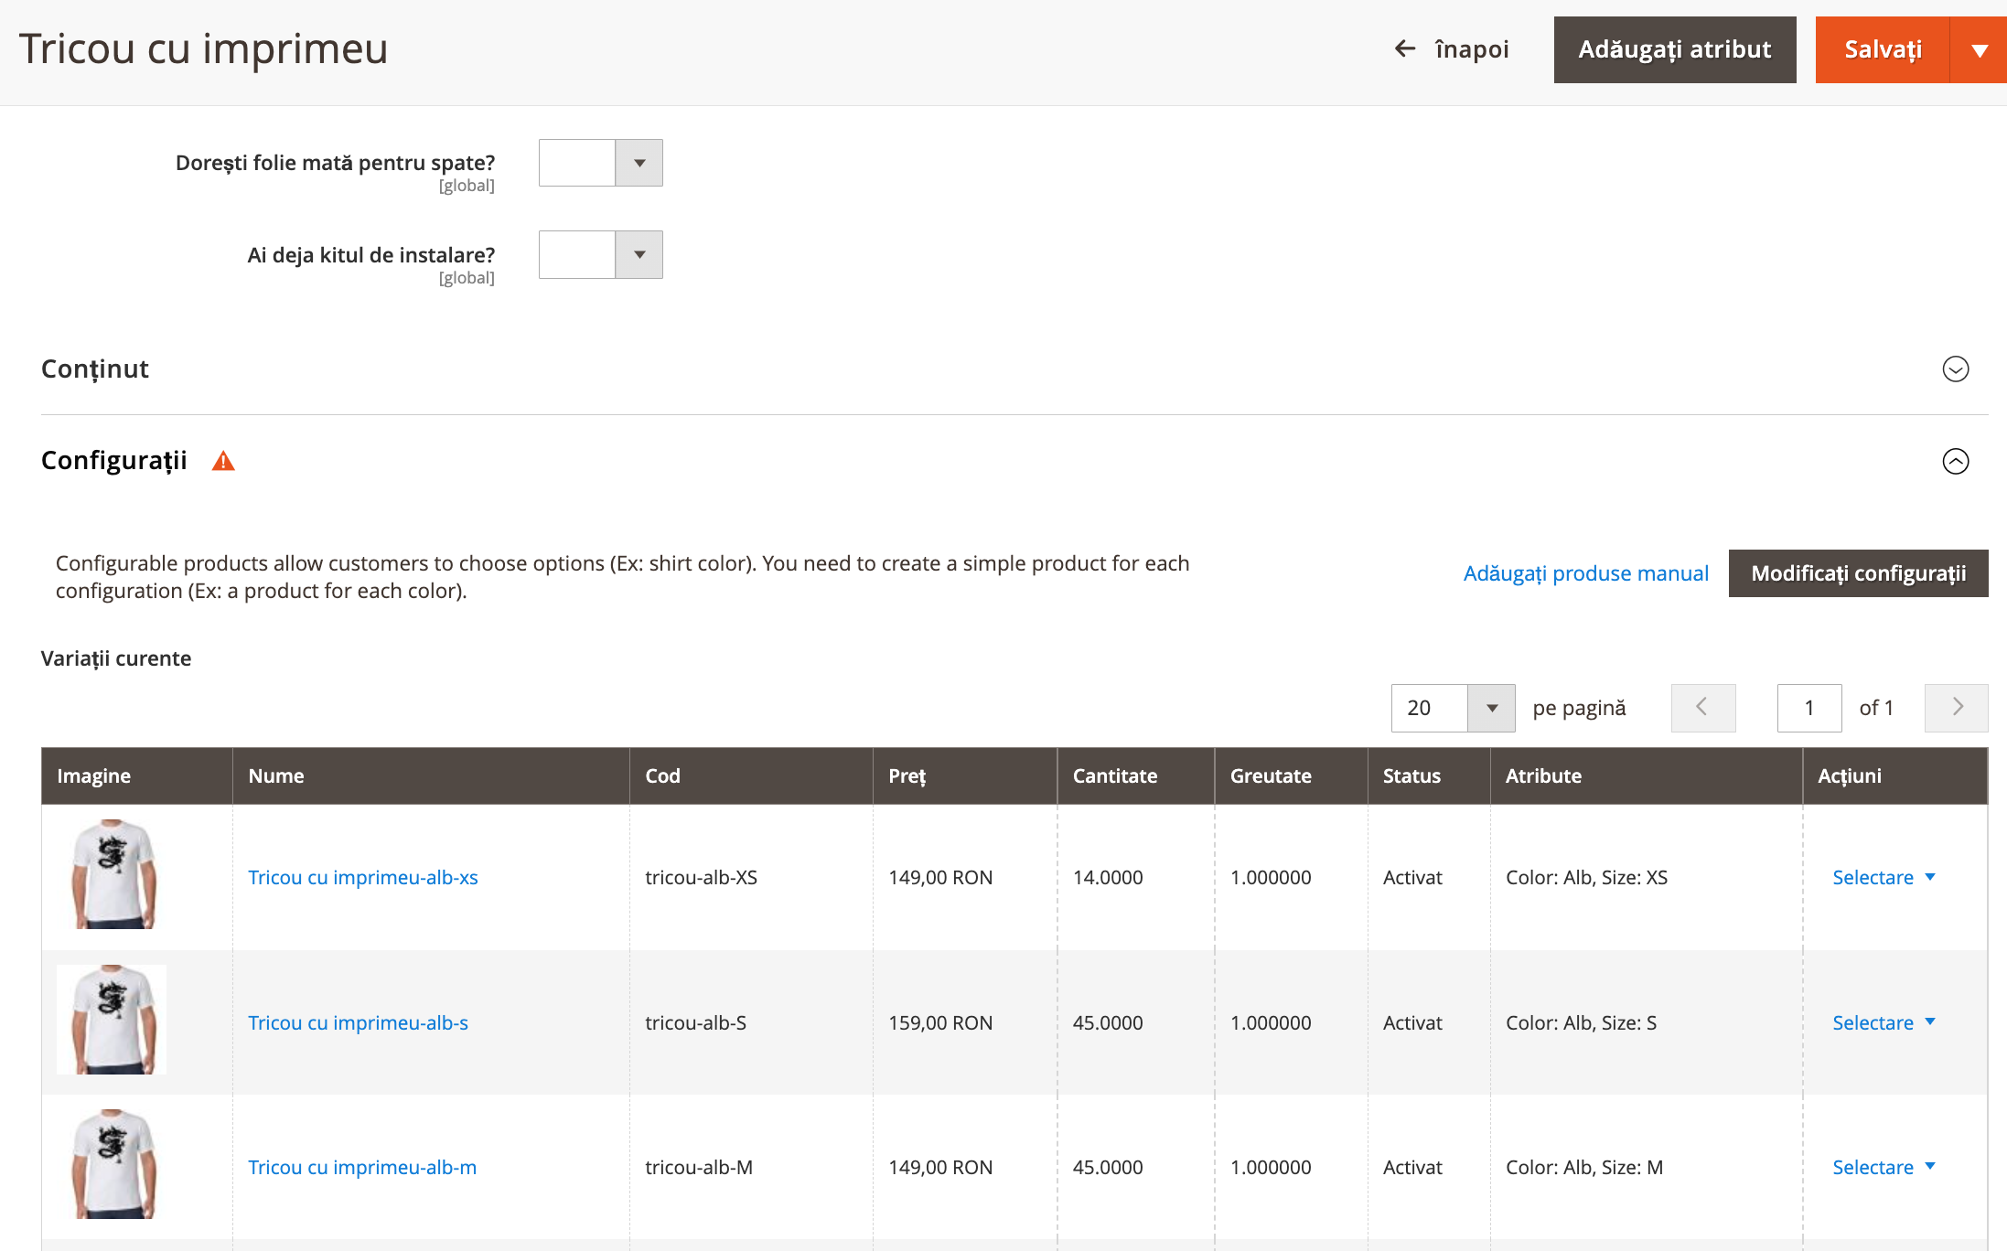Viewport: 2007px width, 1251px height.
Task: Click the Adăugați atribut button
Action: click(x=1674, y=50)
